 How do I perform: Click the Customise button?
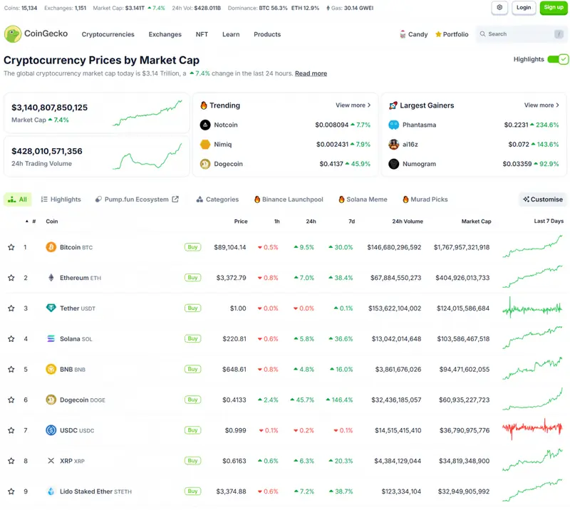[543, 199]
